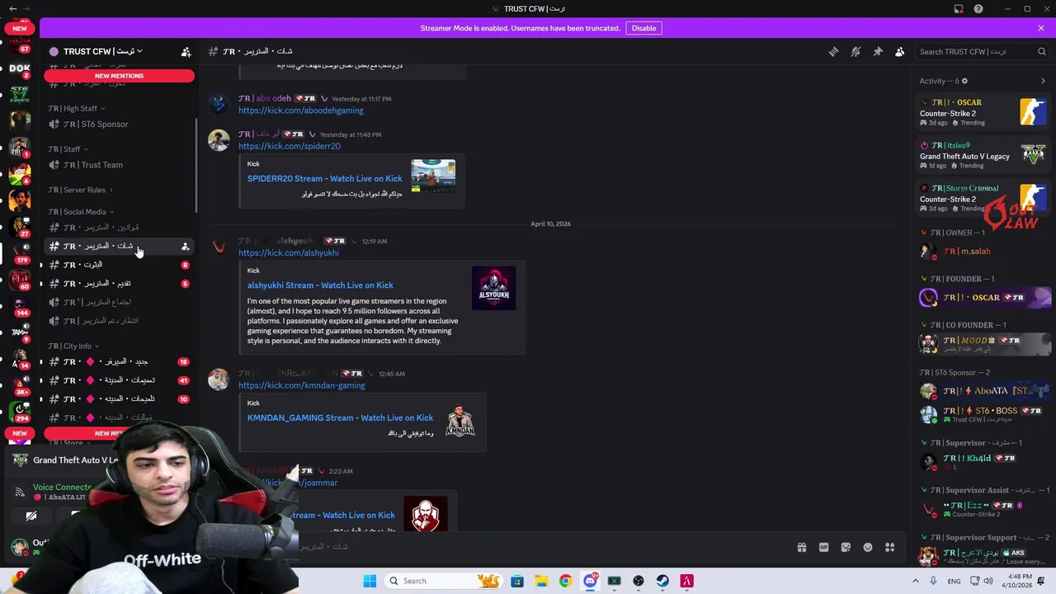Open Steam from the taskbar

pos(662,581)
